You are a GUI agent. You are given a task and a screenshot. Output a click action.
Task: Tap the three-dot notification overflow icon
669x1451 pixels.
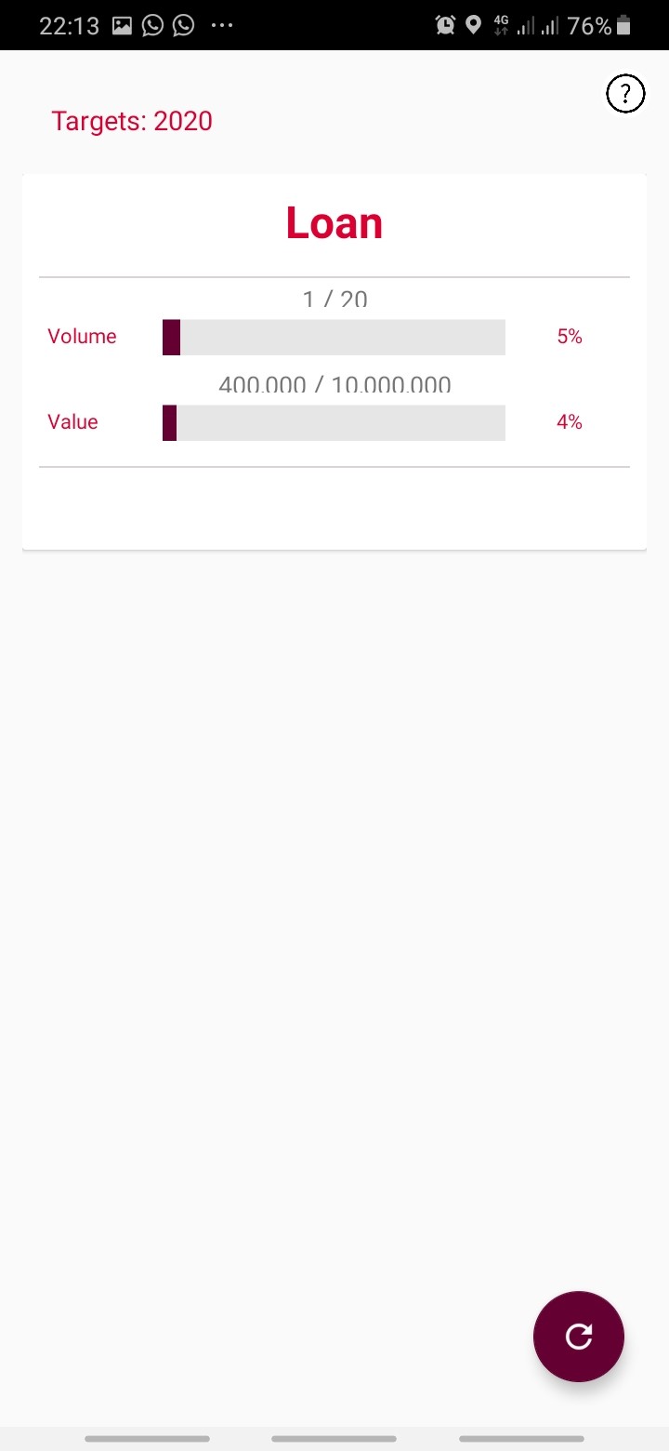coord(222,25)
